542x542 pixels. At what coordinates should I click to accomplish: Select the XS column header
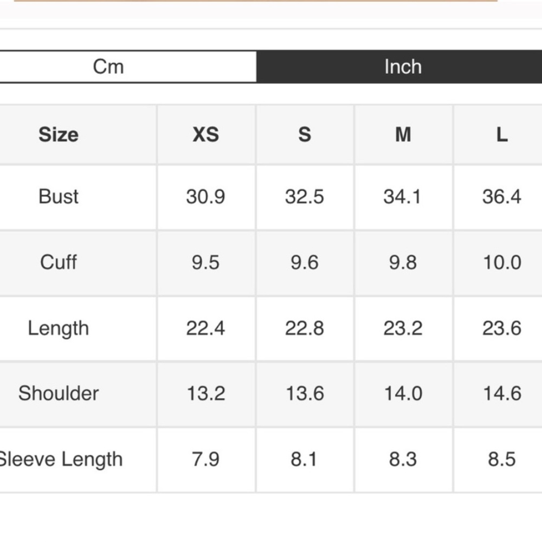click(206, 134)
